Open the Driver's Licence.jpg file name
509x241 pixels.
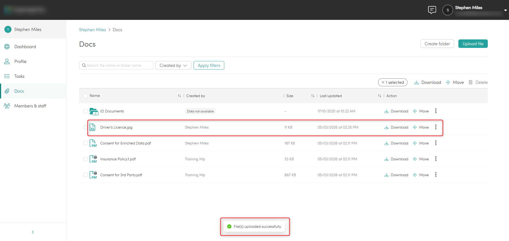click(x=116, y=127)
